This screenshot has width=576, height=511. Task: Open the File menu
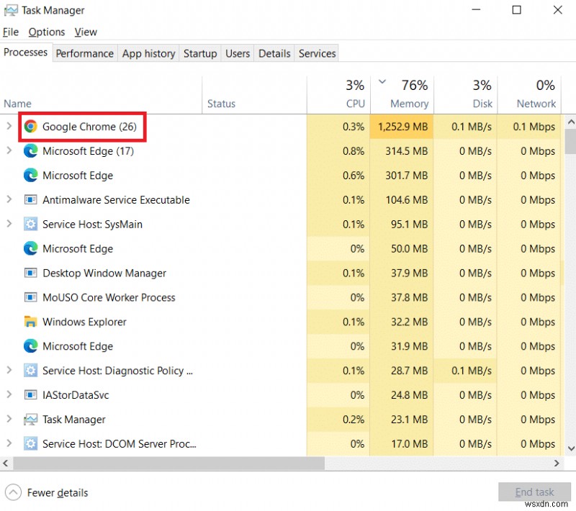pos(11,32)
